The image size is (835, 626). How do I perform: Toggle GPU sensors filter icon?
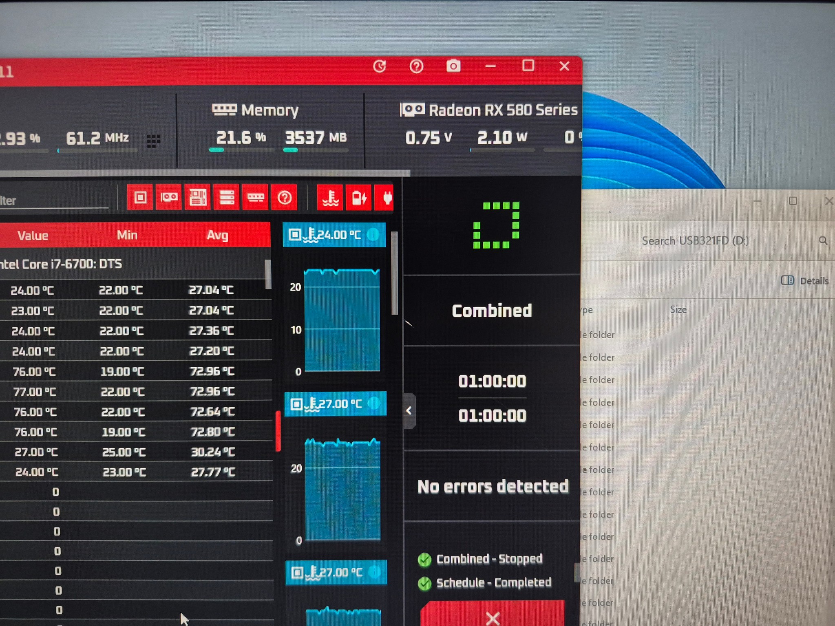click(x=169, y=198)
